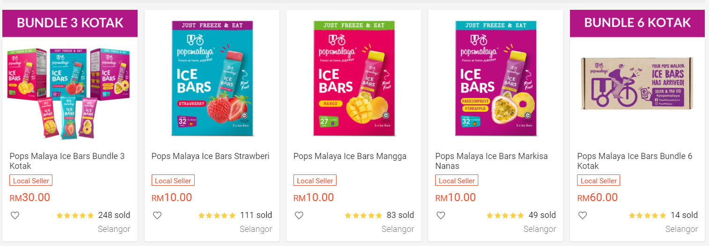Screen dimensions: 709x246
Task: Click the Passionfruit Pineapple box image
Action: pyautogui.click(x=496, y=79)
